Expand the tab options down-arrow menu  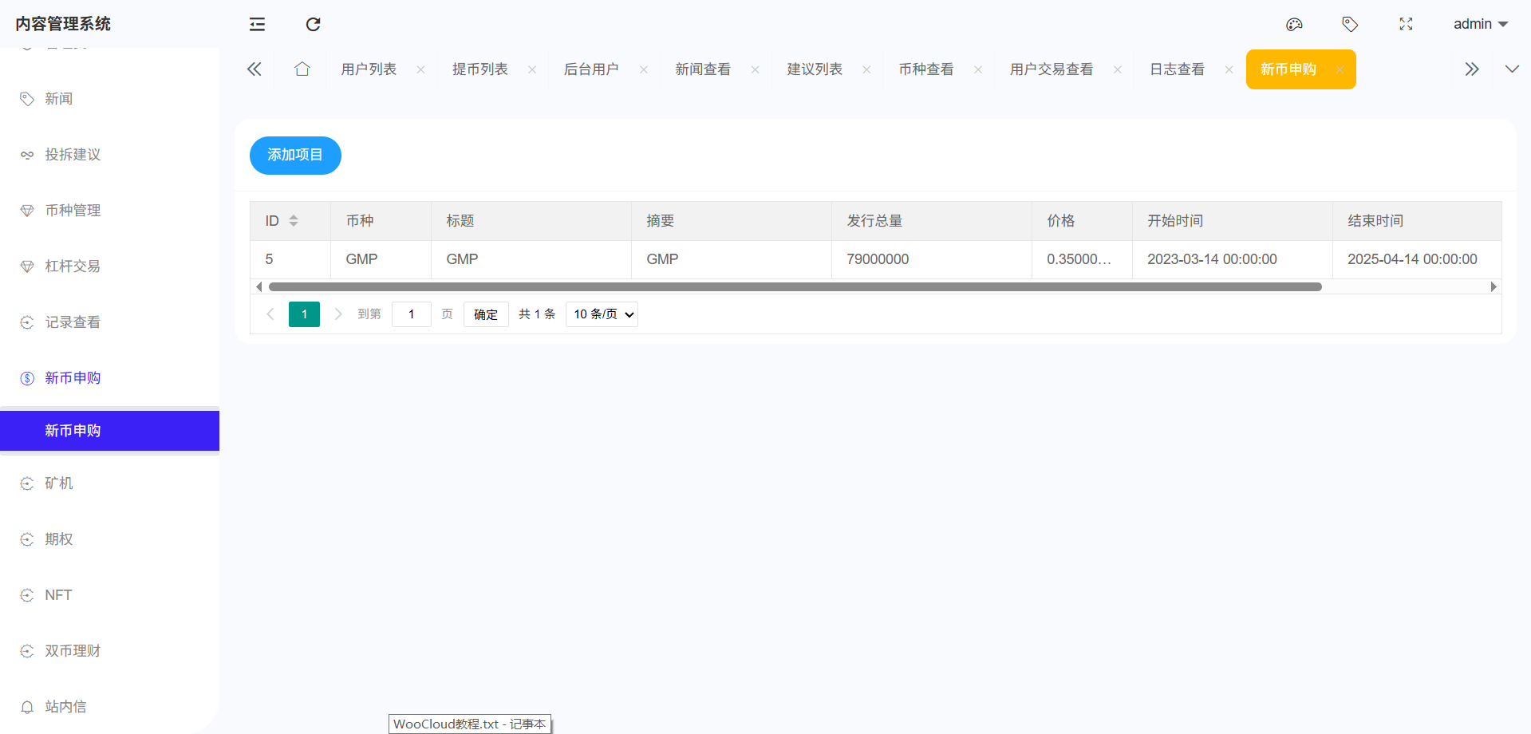click(x=1511, y=69)
